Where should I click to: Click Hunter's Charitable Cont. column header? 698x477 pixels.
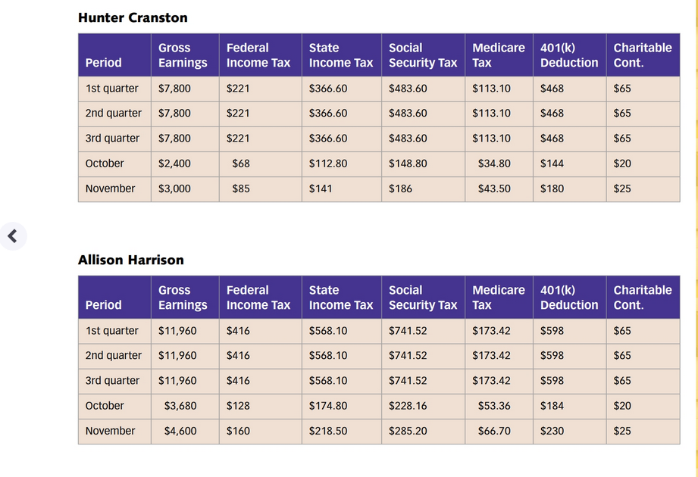coord(643,55)
